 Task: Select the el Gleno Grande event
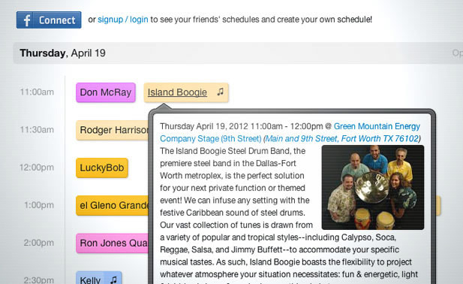(x=113, y=205)
